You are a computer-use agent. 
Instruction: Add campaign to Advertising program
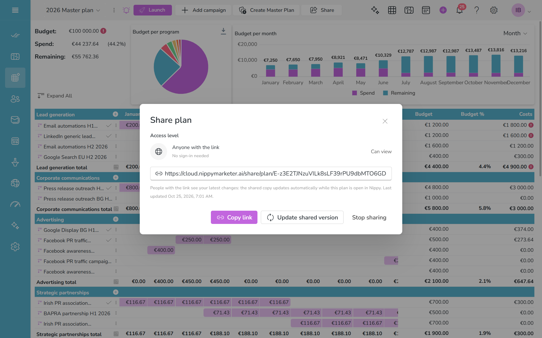click(115, 219)
